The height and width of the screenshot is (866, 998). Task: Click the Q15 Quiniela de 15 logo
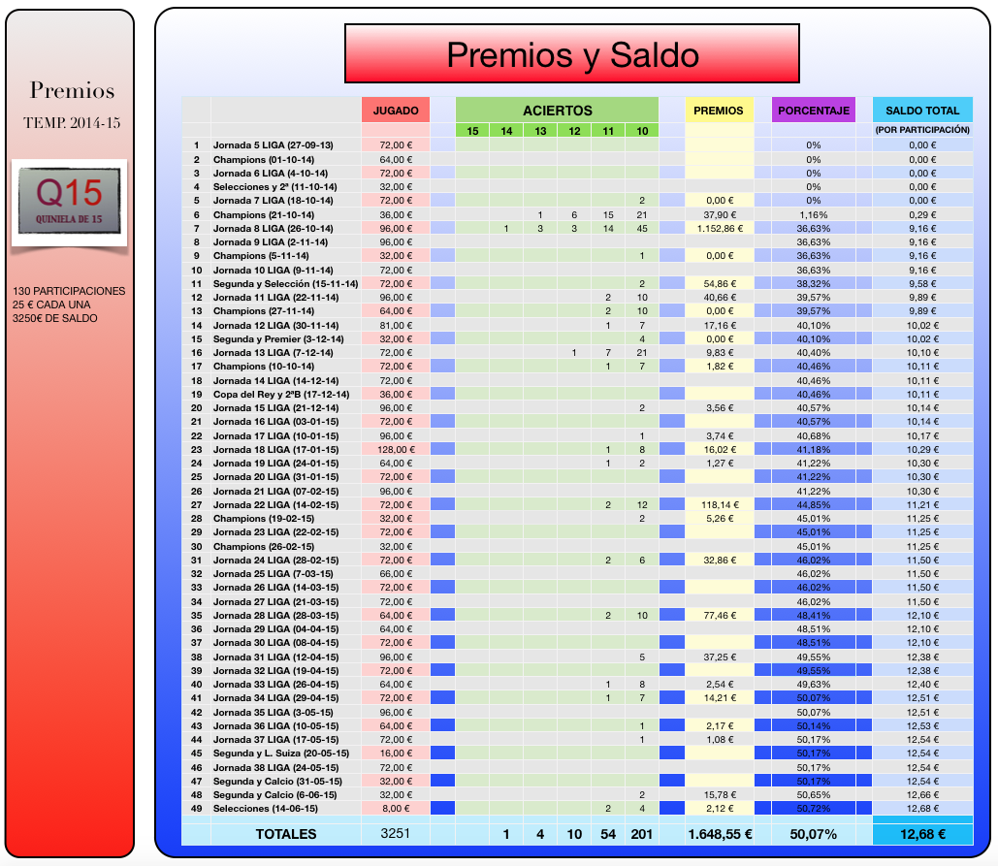(x=70, y=201)
